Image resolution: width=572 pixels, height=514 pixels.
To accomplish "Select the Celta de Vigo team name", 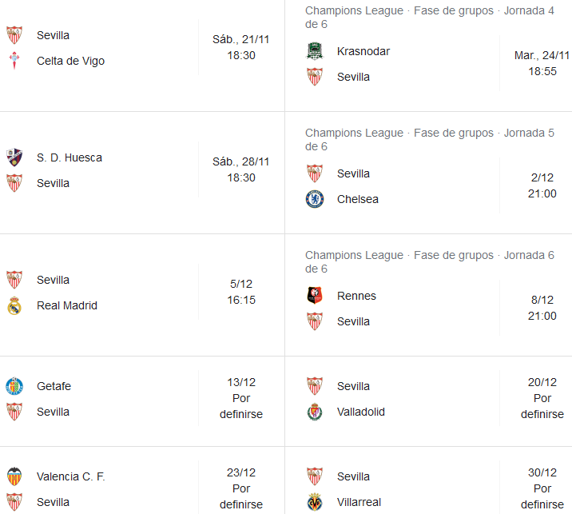I will (70, 61).
